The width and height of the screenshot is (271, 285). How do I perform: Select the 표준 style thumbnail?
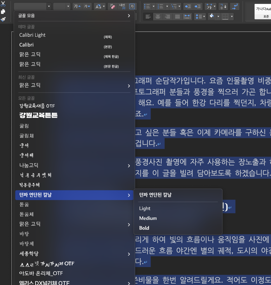coord(263,12)
